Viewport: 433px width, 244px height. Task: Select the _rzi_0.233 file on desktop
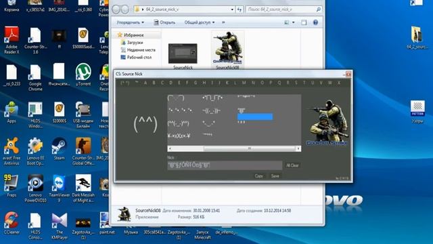pyautogui.click(x=12, y=75)
